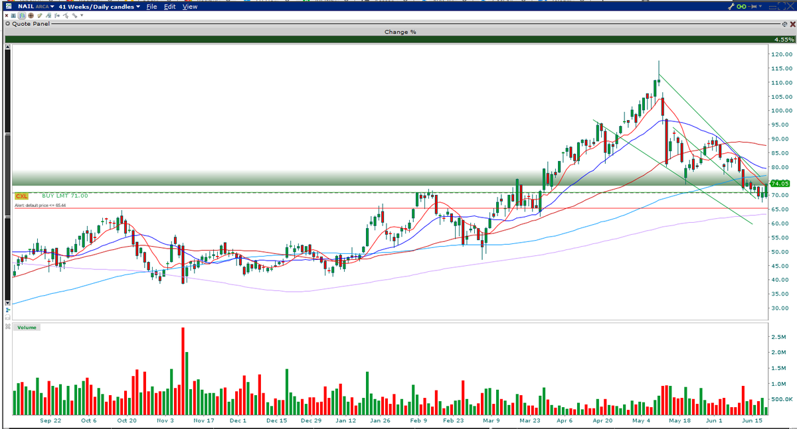Screen dimensions: 797x429
Task: Select the BUY LMT 71.00 order line
Action: 64,196
